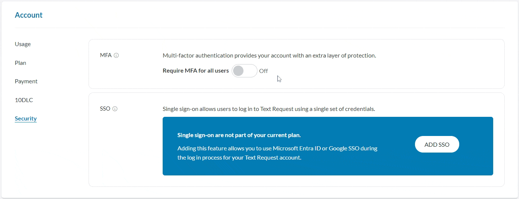This screenshot has height=199, width=519.
Task: Select 10DLC in the sidebar
Action: coord(24,100)
